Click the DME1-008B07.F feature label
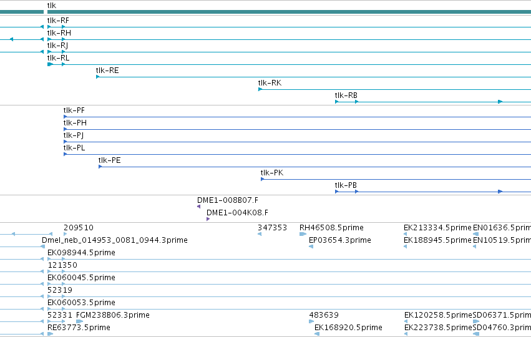The width and height of the screenshot is (531, 337). coord(228,200)
